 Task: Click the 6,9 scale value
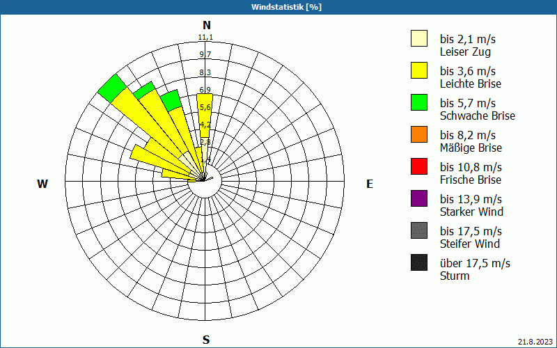click(x=205, y=90)
